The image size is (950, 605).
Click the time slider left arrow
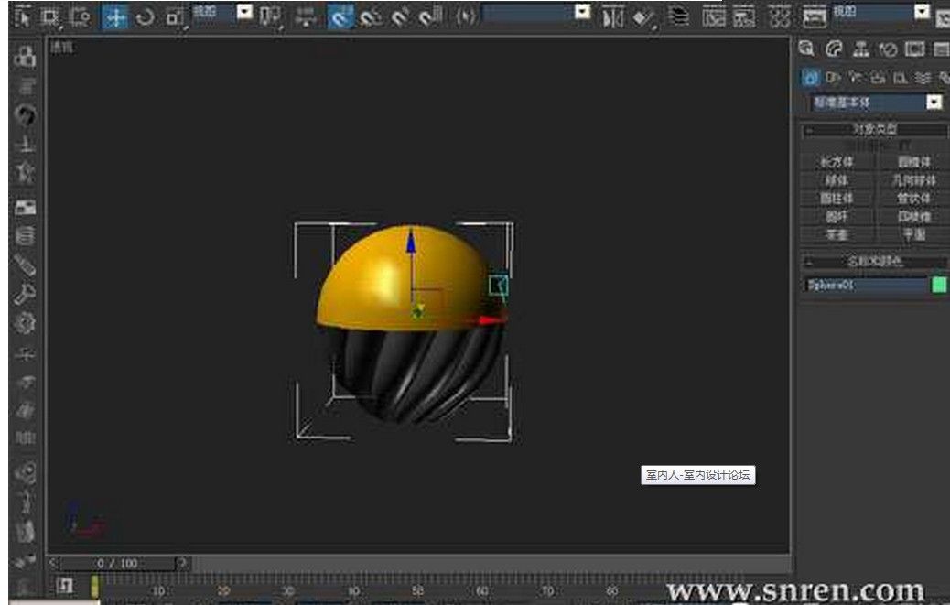pos(53,564)
